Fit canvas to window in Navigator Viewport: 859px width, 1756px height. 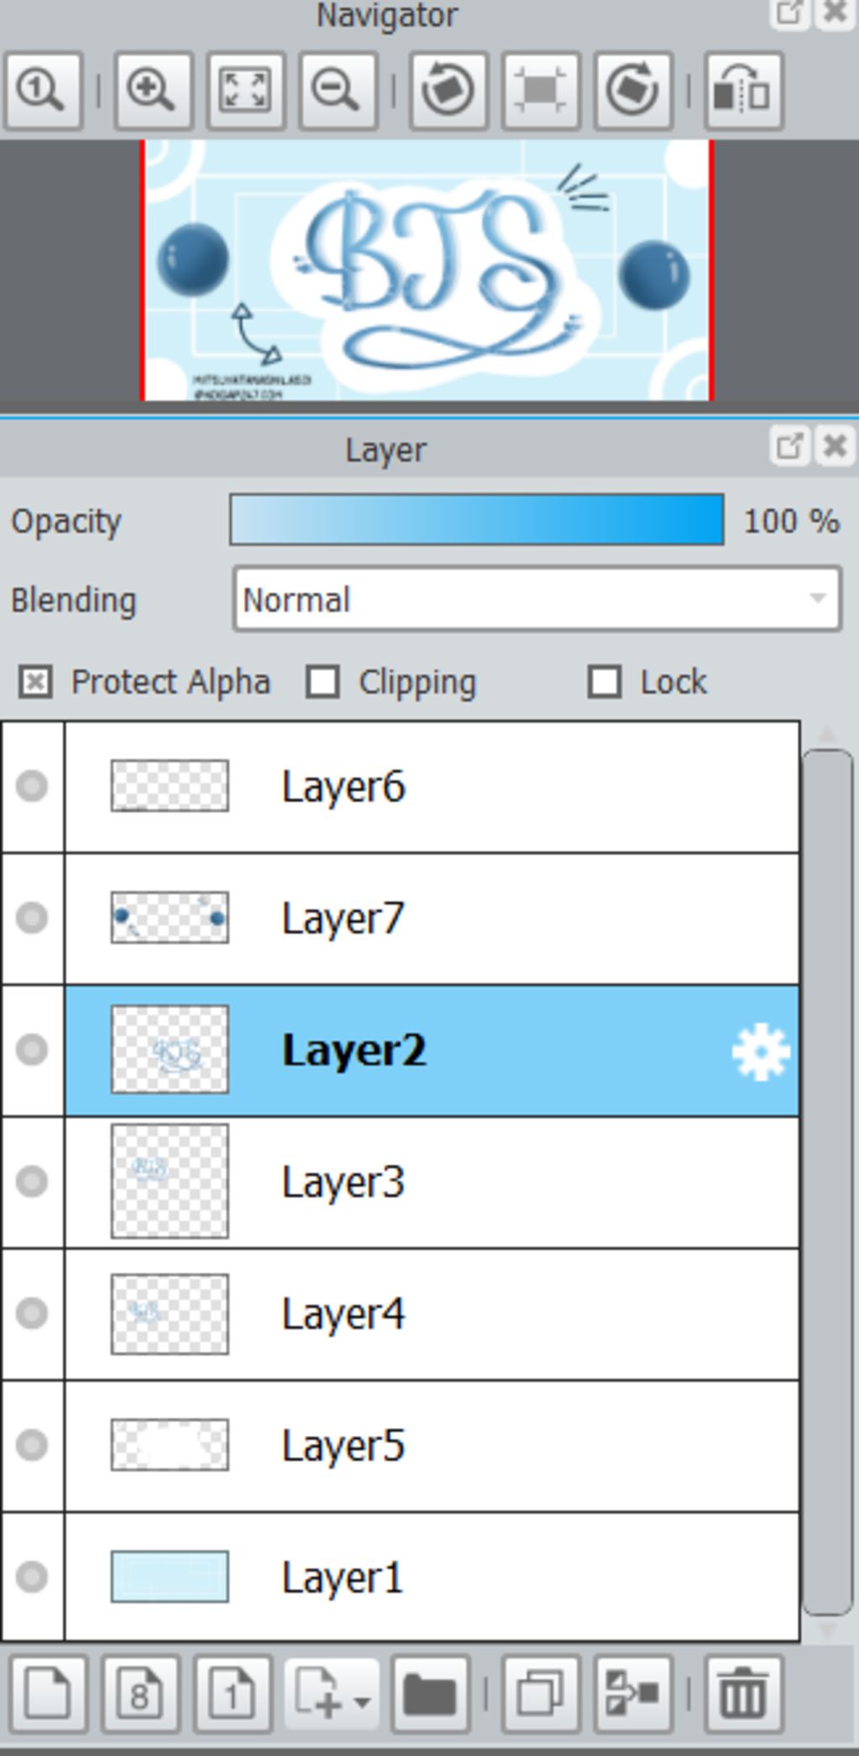[x=245, y=91]
